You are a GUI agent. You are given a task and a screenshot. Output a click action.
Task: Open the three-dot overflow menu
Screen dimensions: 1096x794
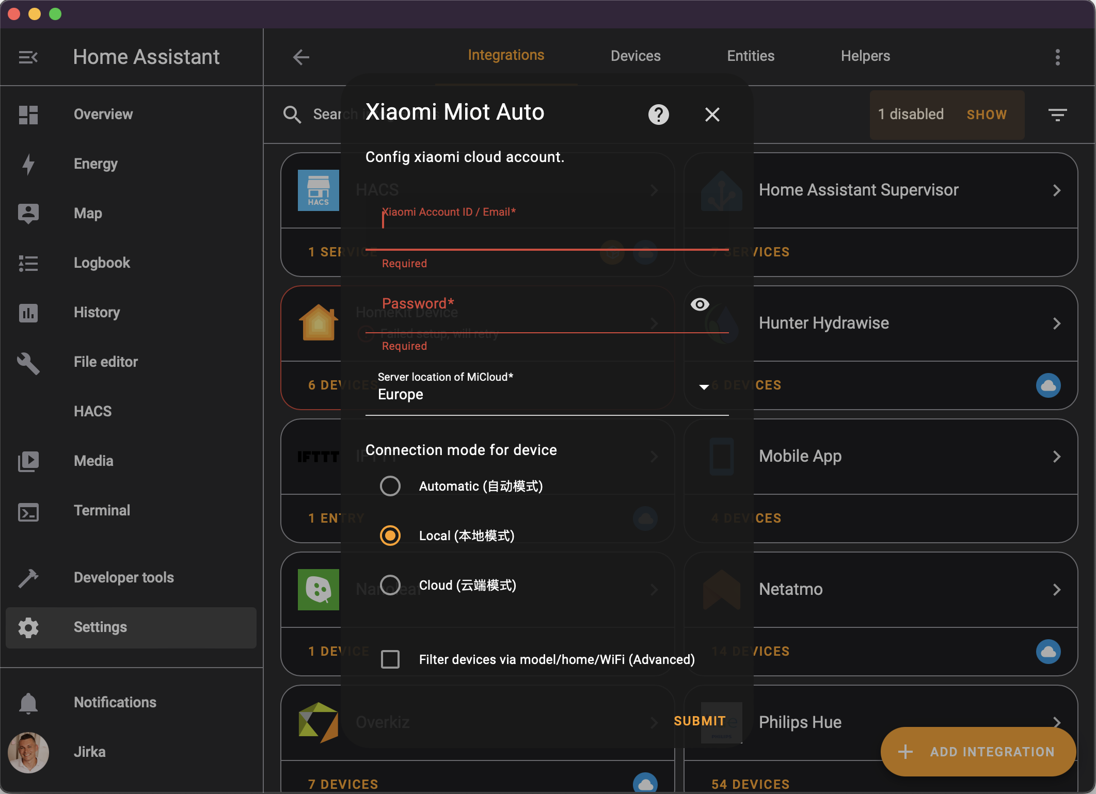coord(1057,57)
